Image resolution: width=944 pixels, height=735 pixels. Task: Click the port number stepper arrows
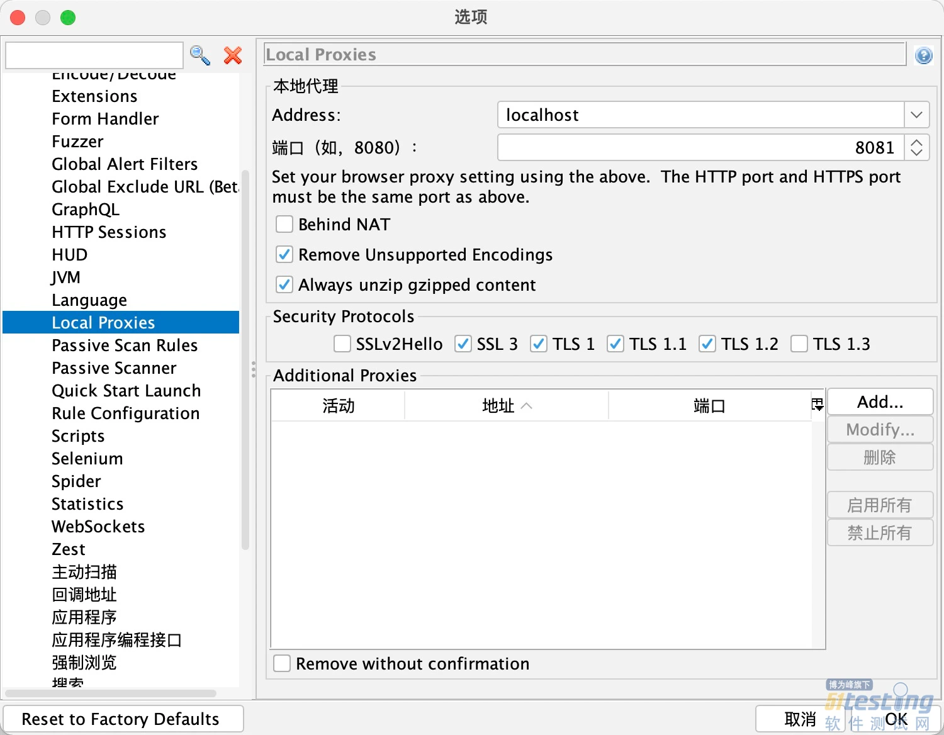[x=916, y=148]
